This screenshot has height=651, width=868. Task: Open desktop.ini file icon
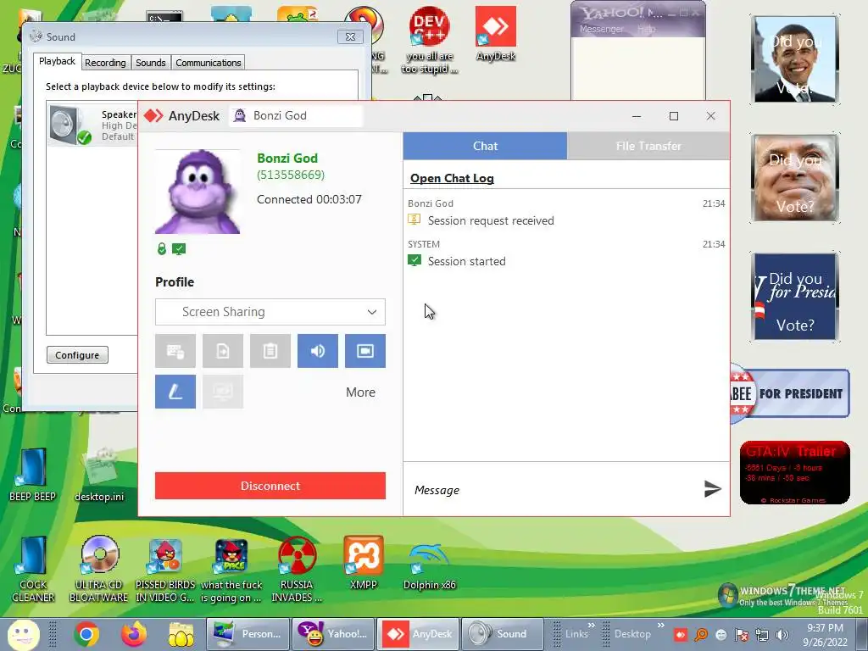[x=99, y=475]
